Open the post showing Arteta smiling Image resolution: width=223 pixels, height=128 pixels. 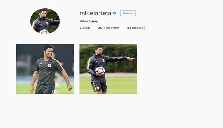(45, 69)
